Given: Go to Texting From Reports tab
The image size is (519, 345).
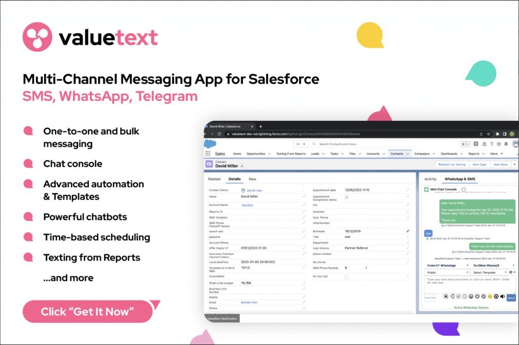Looking at the screenshot, I should click(291, 154).
